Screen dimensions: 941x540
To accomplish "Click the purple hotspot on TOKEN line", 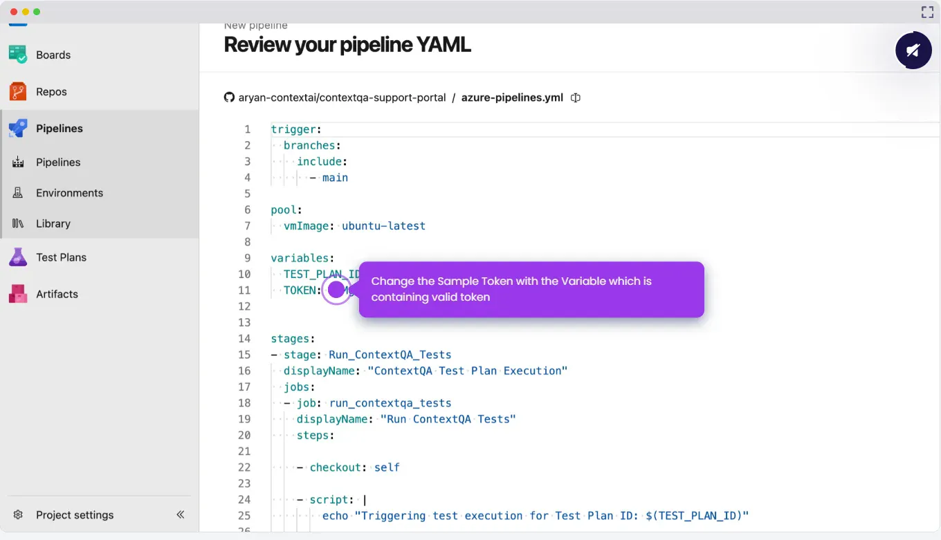I will [x=336, y=290].
